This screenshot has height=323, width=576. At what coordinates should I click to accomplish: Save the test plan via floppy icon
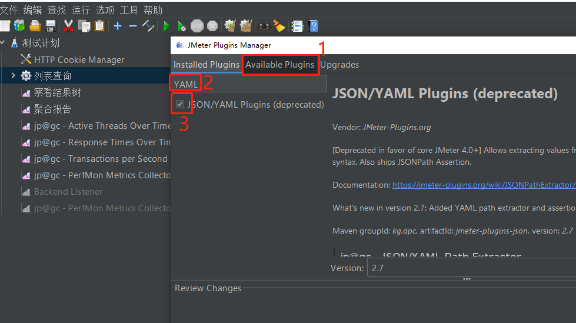coord(51,26)
